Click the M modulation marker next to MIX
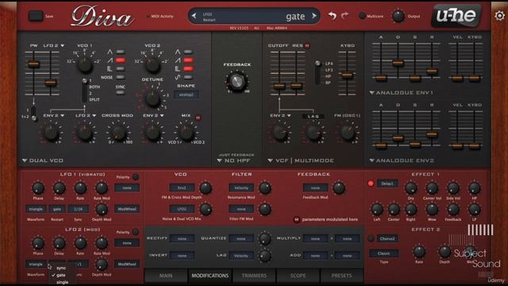 [198, 118]
